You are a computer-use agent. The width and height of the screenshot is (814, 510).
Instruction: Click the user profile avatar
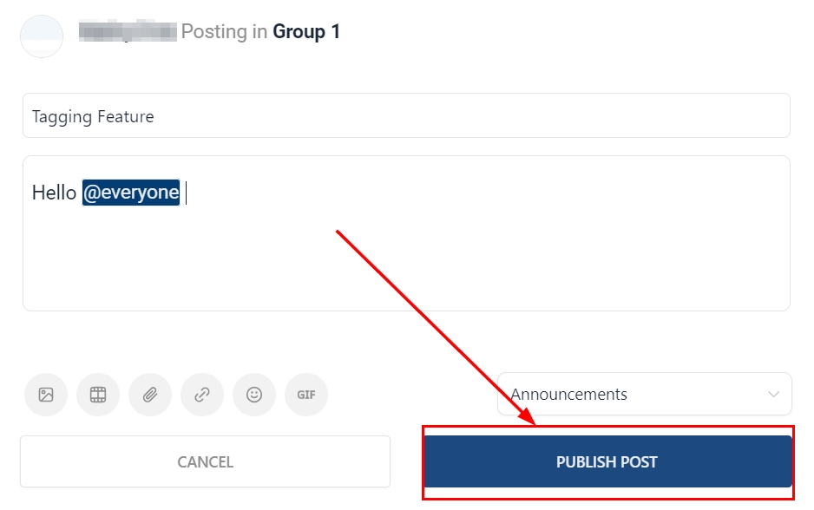point(42,36)
